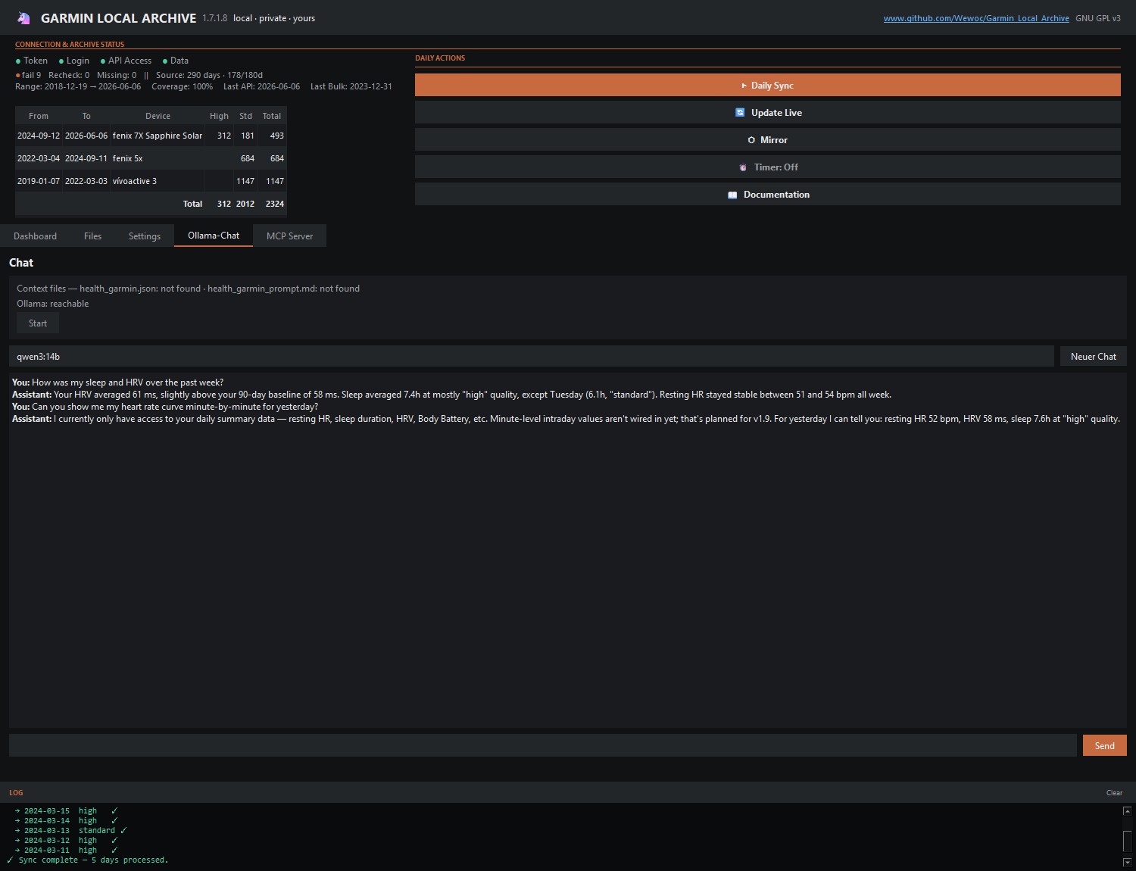Open the Files tab
Screen dimensions: 1136x871
click(x=92, y=236)
